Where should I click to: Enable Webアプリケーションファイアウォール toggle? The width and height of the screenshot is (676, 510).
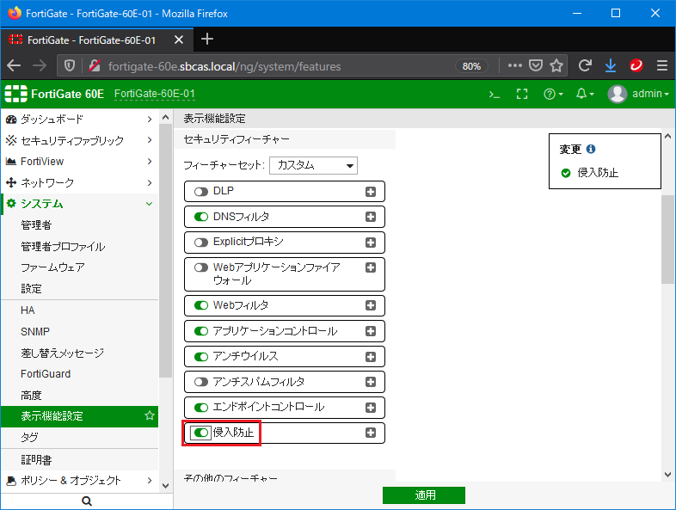201,267
